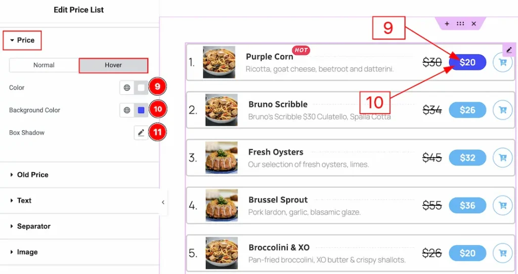
Task: Click the pencil edit widget icon
Action: [509, 50]
